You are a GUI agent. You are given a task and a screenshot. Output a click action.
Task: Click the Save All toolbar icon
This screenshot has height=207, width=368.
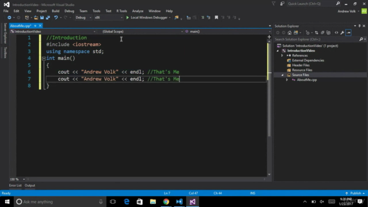pos(48,18)
